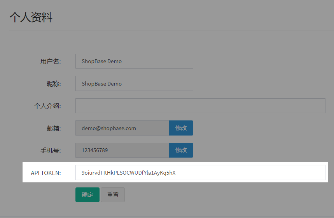The image size is (334, 218).
Task: Click the 用户名 label
Action: [51, 61]
